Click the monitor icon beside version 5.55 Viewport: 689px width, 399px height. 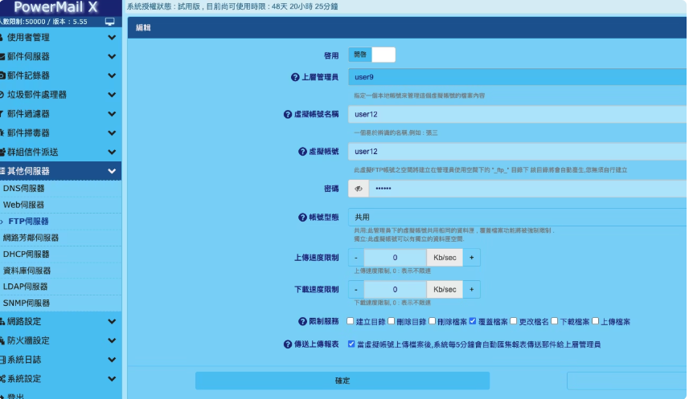click(110, 22)
